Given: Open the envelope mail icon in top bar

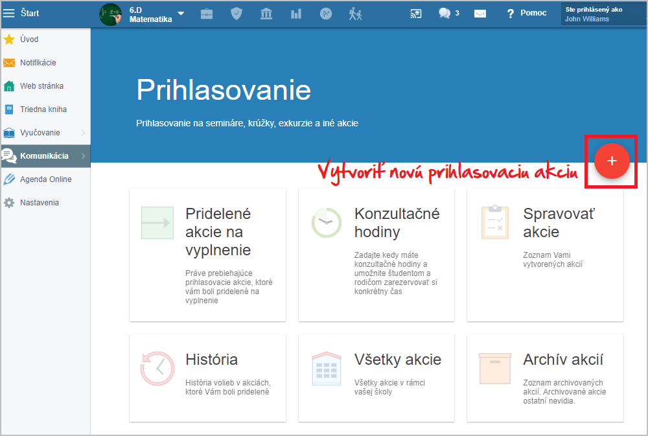Looking at the screenshot, I should click(480, 14).
